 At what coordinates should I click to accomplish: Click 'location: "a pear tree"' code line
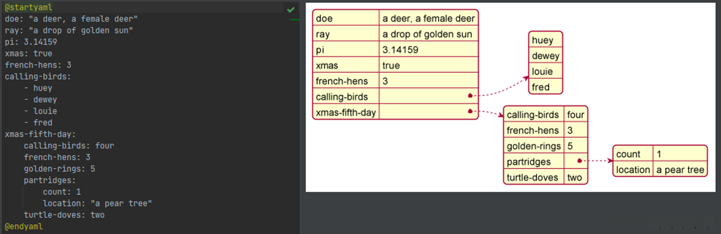pyautogui.click(x=97, y=203)
